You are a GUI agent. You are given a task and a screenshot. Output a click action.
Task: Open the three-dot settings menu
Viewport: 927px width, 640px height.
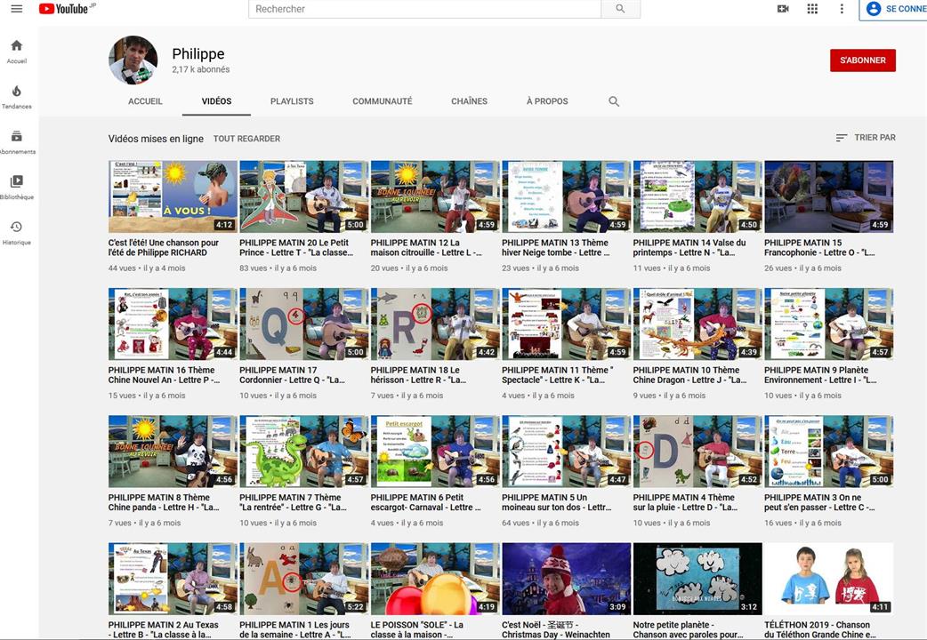[842, 9]
